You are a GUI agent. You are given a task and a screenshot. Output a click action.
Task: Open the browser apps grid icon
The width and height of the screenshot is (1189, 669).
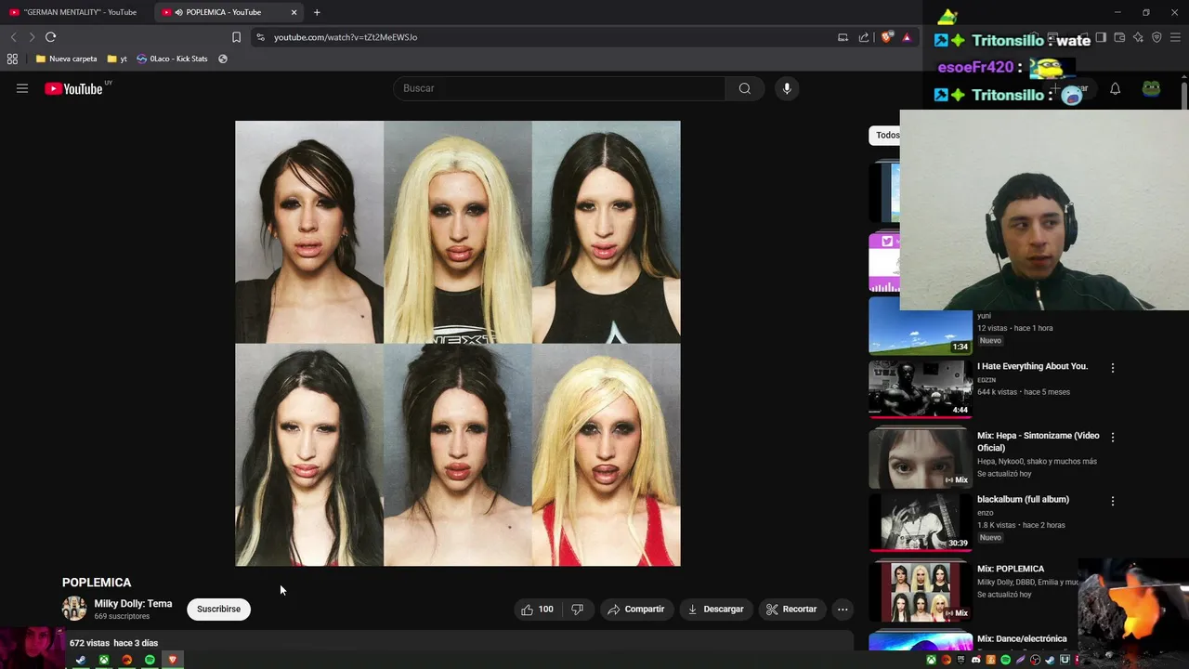(12, 59)
